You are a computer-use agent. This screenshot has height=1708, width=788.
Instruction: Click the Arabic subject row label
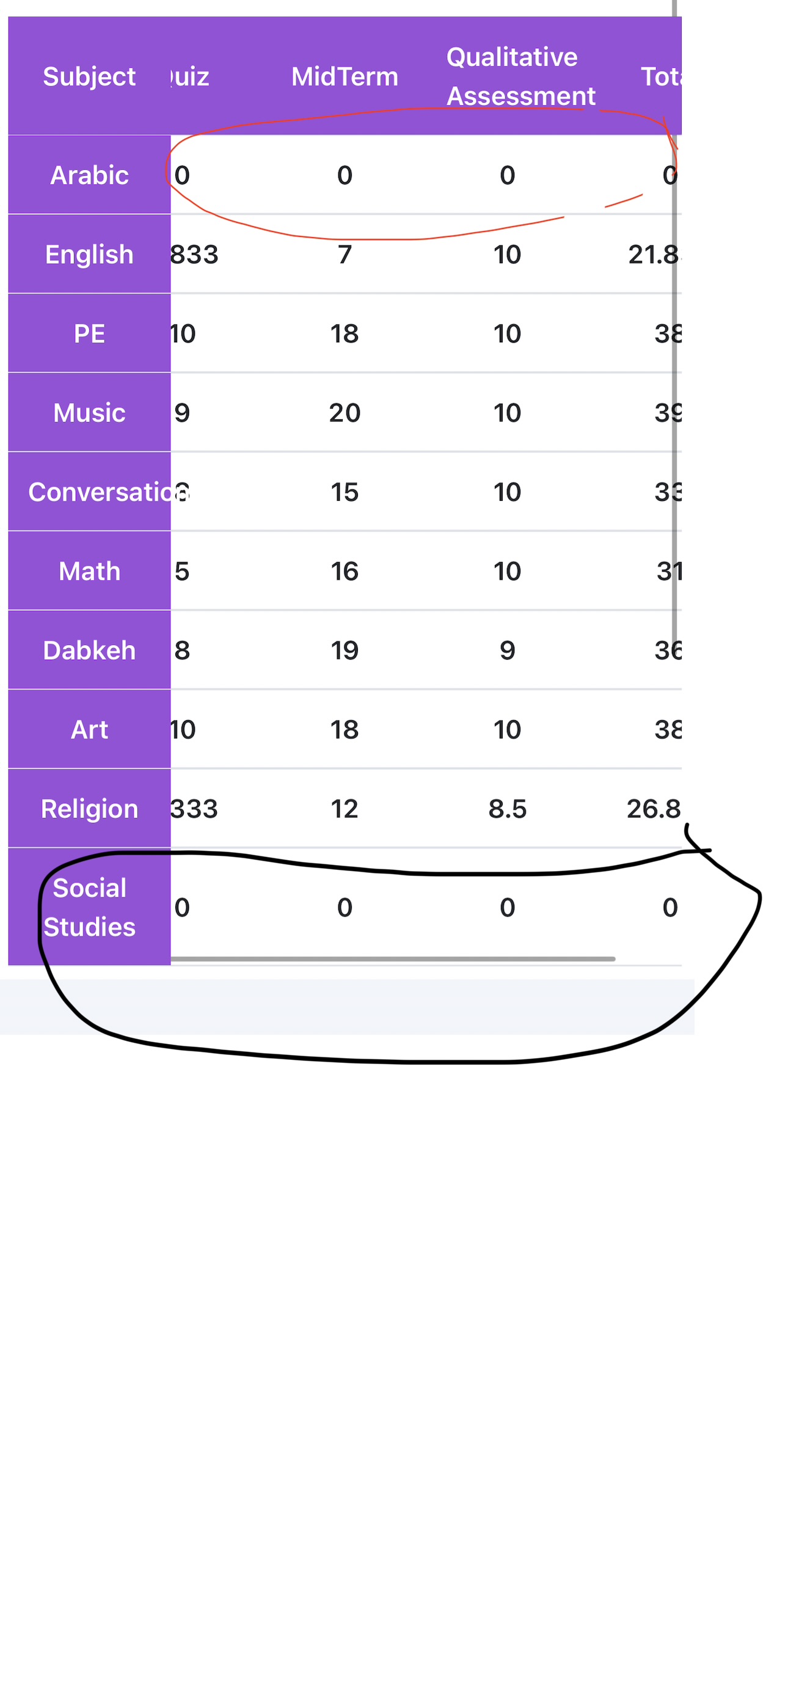coord(89,175)
